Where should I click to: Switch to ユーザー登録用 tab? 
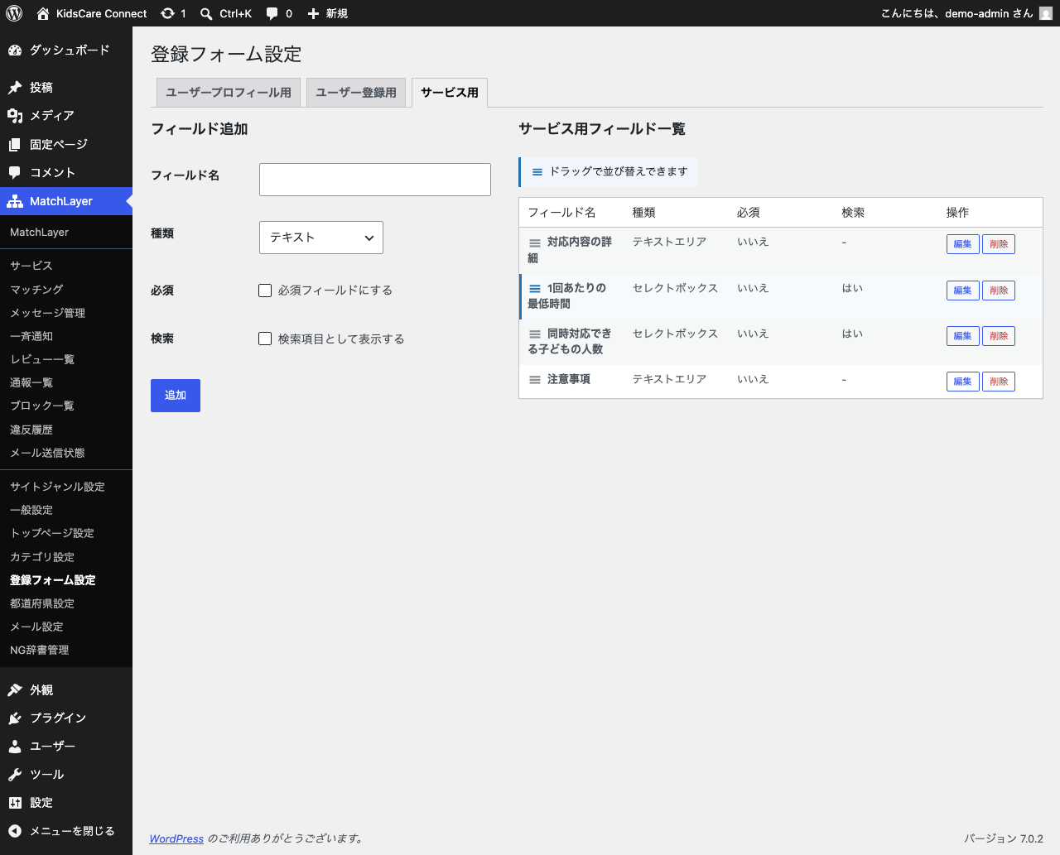point(356,93)
